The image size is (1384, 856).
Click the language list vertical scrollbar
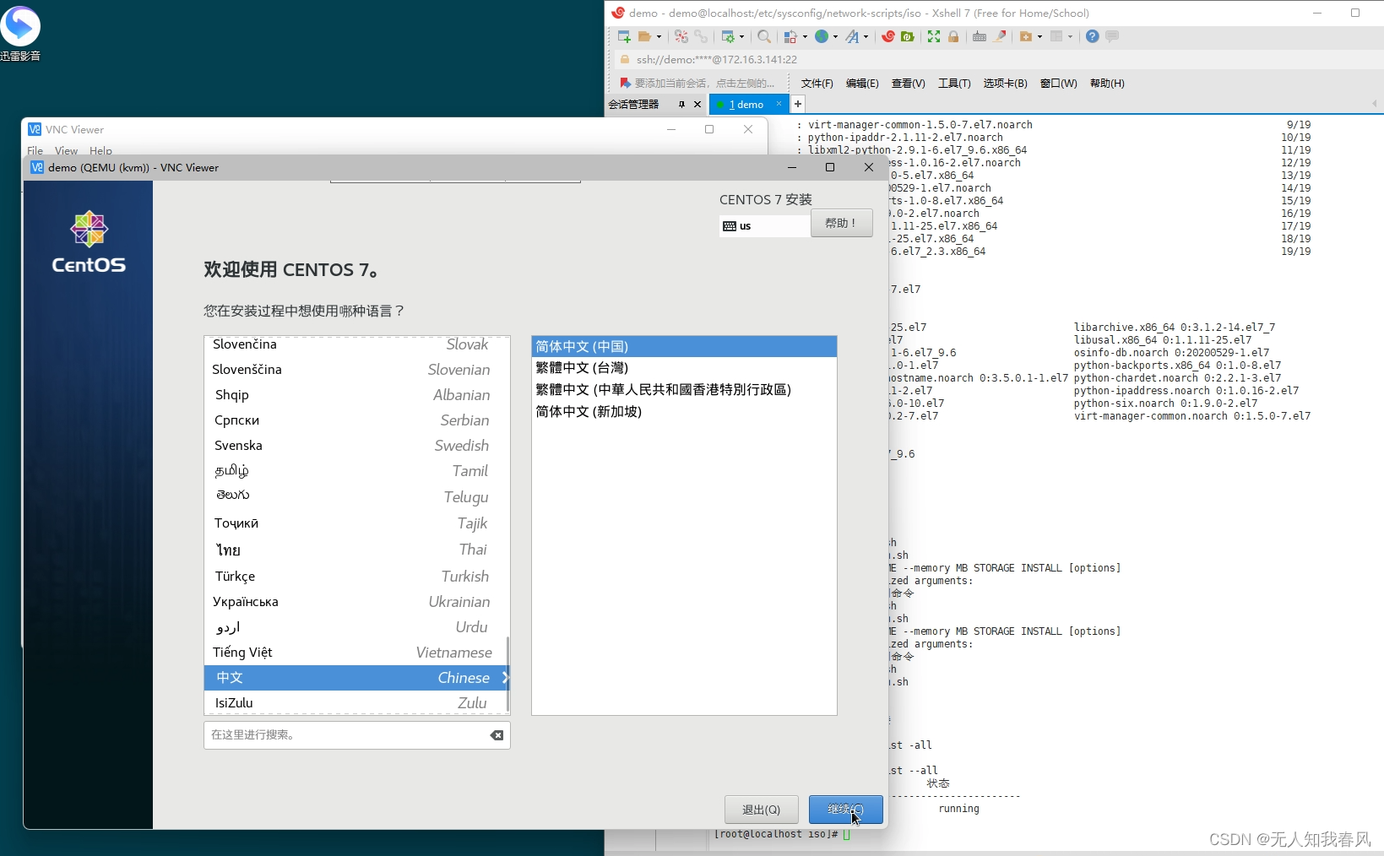click(507, 674)
